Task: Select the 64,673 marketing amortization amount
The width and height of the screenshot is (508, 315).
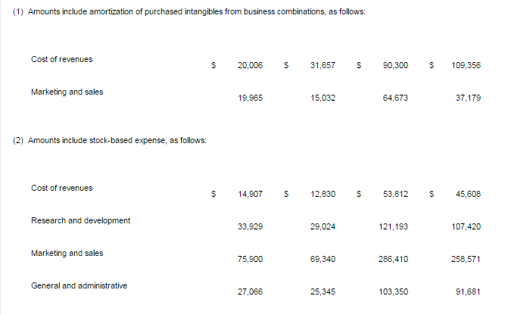Action: [x=395, y=98]
